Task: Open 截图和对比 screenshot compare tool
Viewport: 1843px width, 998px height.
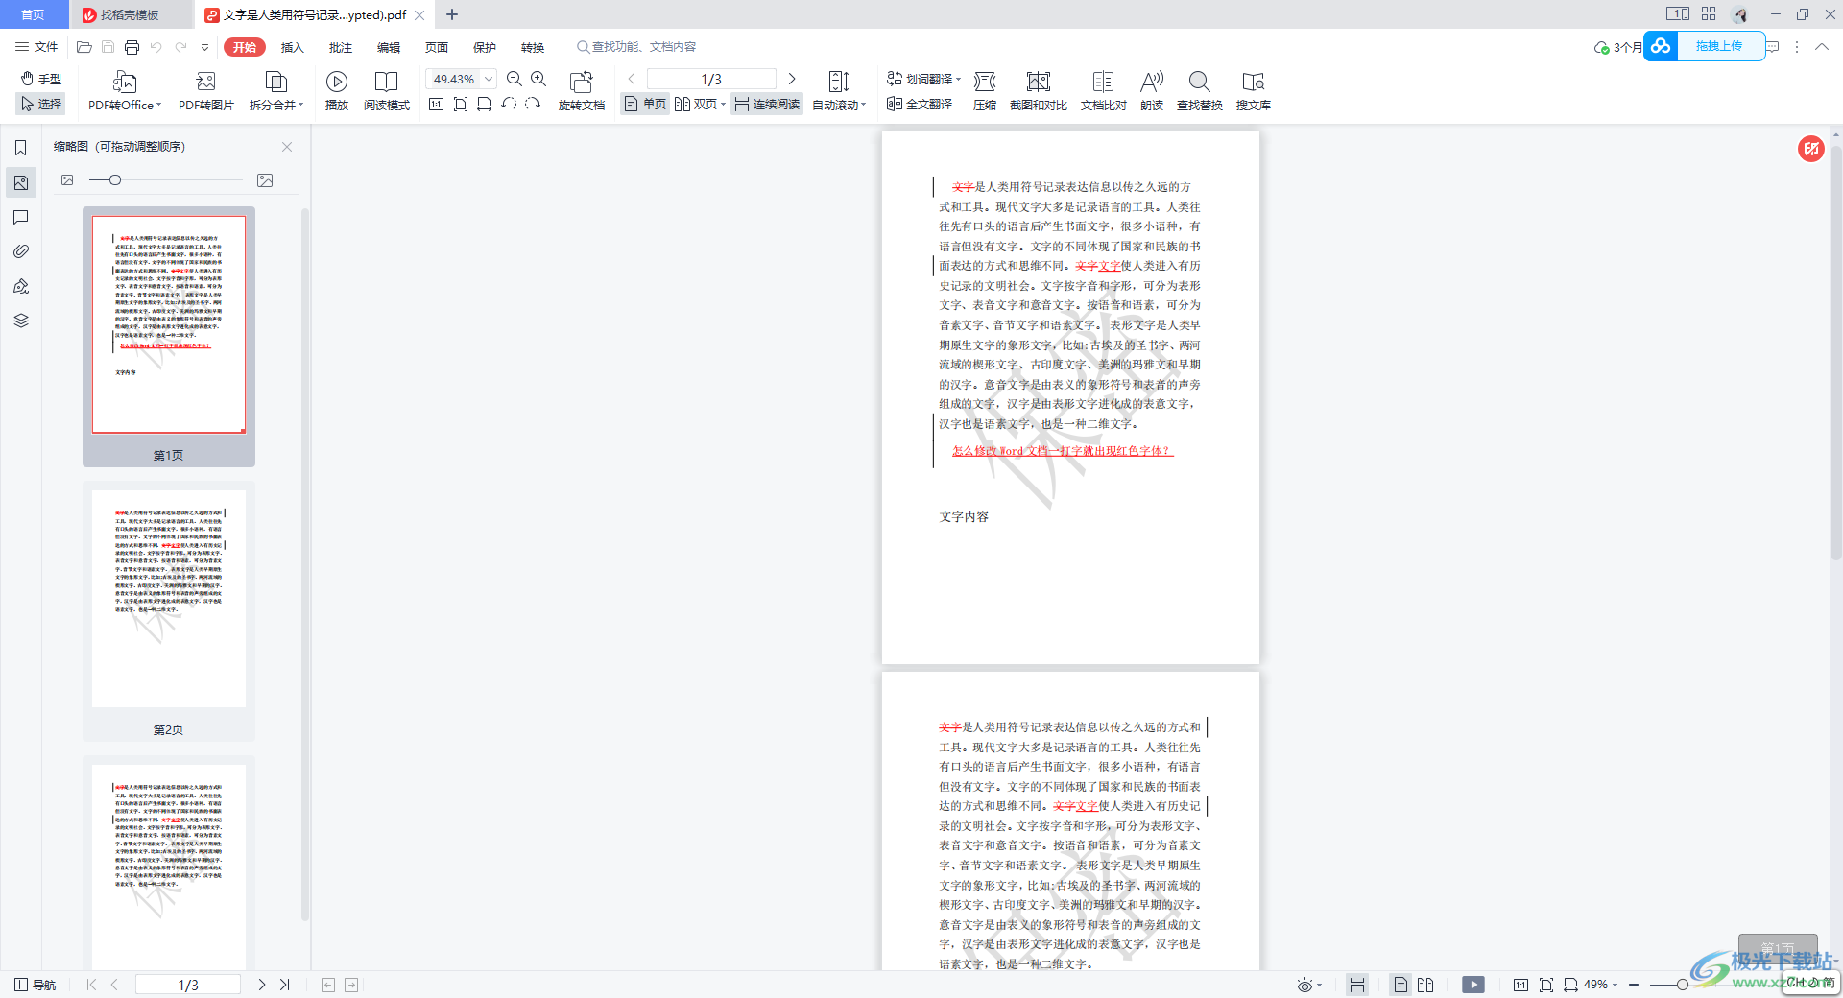Action: point(1039,92)
